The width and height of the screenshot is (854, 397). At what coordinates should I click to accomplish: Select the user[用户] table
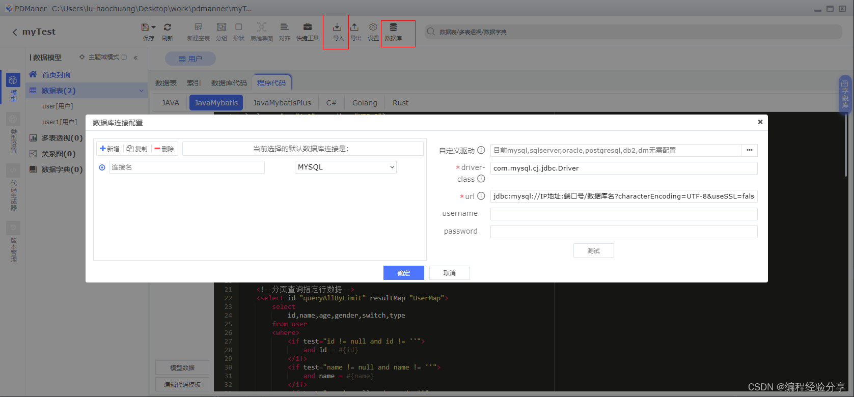tap(58, 106)
